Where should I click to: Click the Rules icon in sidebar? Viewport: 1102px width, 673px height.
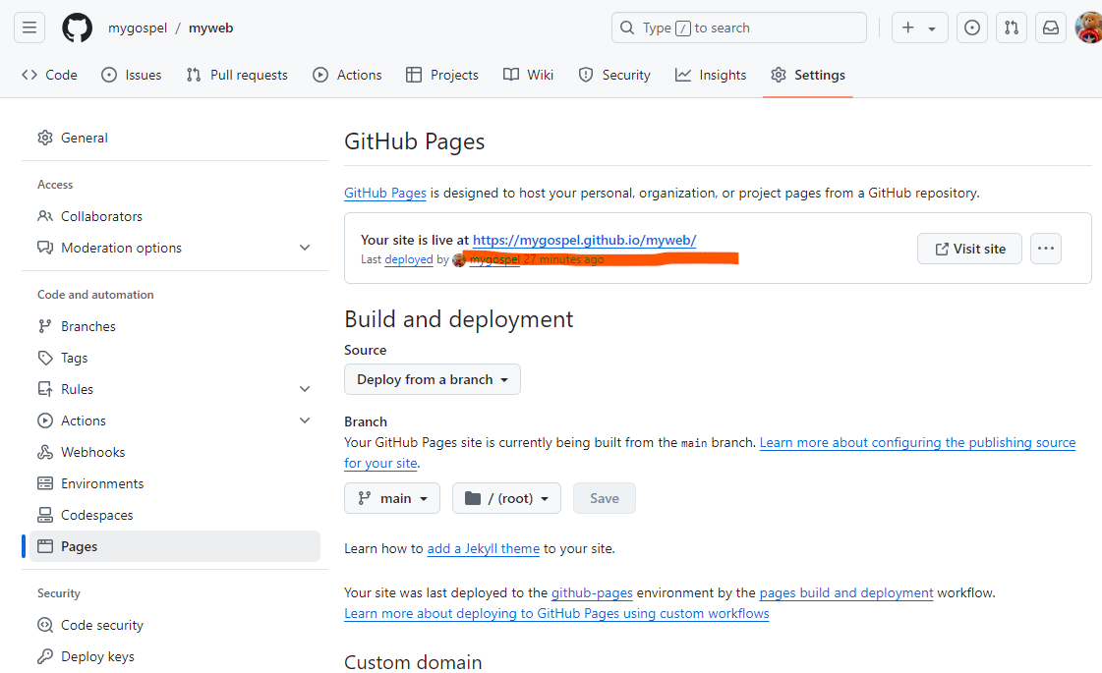click(x=45, y=389)
